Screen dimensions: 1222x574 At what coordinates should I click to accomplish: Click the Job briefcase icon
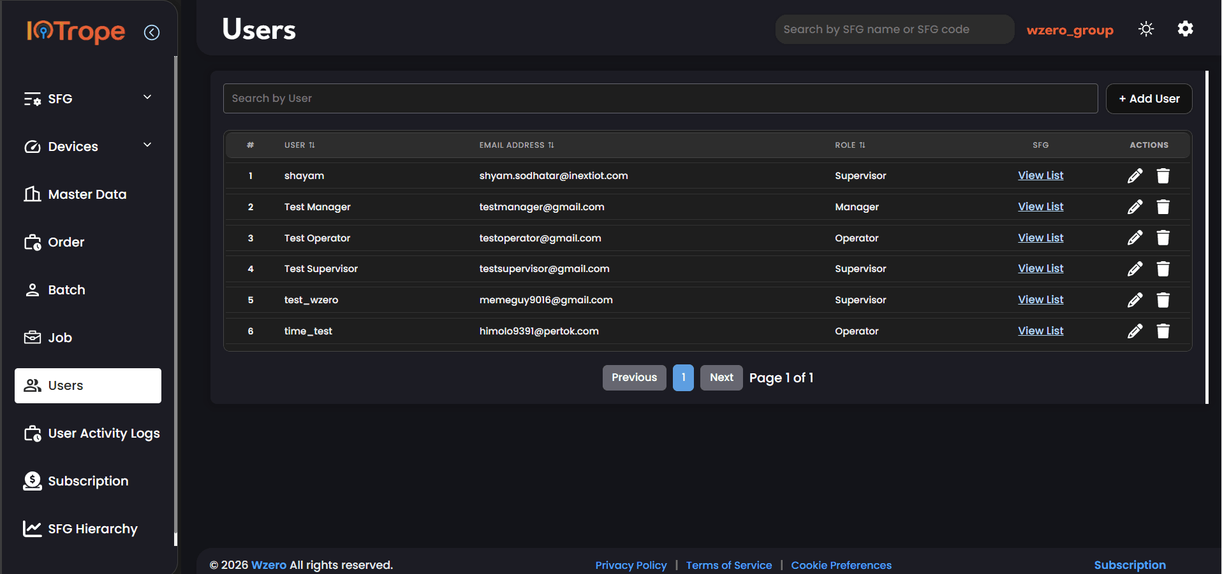pyautogui.click(x=33, y=338)
